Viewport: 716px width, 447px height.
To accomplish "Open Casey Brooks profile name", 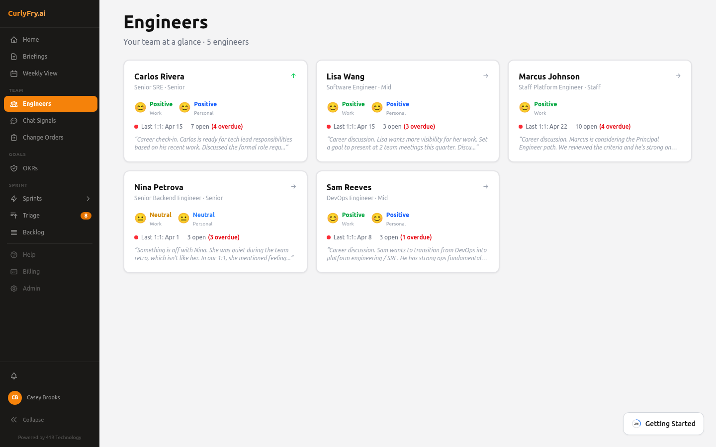I will coord(43,397).
